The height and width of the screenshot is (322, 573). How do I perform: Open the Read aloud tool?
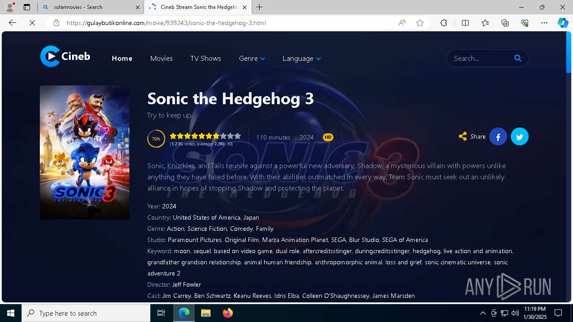[402, 23]
